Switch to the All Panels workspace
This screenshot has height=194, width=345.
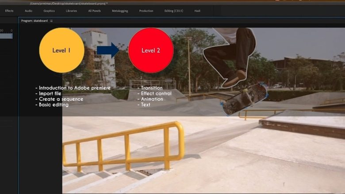tap(95, 11)
